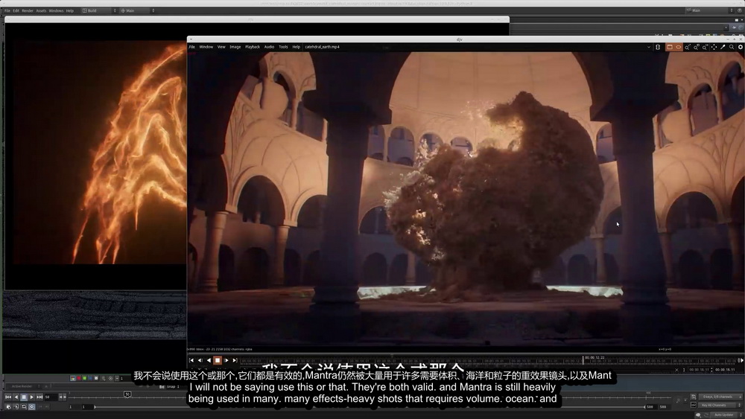Expand the djv file list chevron dropdown
Screen dimensions: 745x419
(x=649, y=47)
